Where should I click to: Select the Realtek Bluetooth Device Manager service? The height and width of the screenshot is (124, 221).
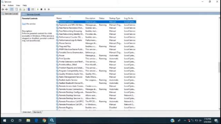point(96,83)
